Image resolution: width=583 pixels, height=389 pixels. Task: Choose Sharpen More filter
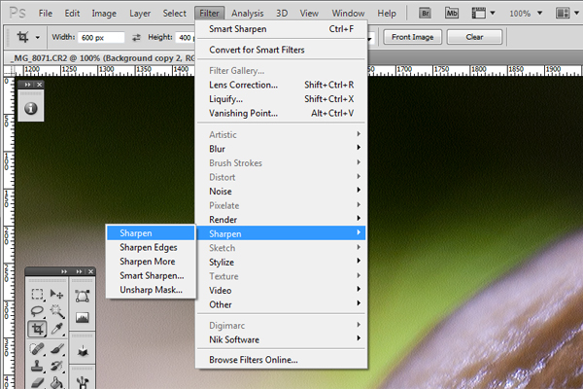(151, 262)
